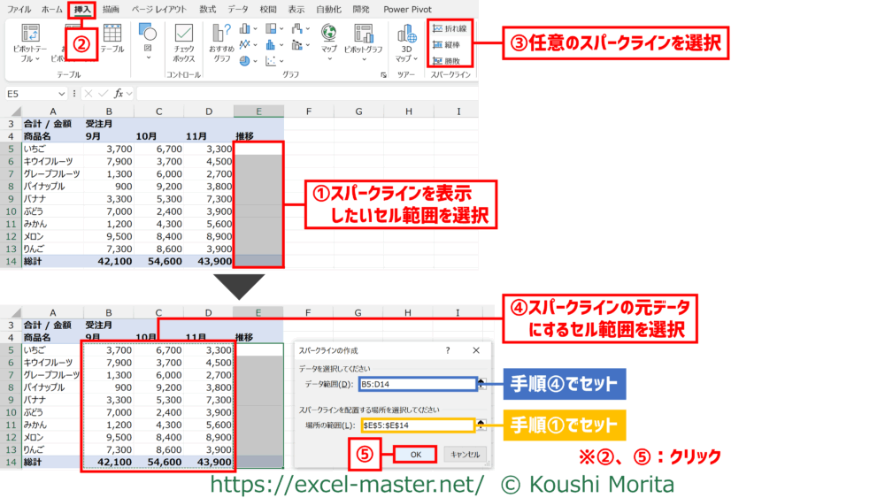Open おすすめグラフ recommended charts
Screen dimensions: 885x498
(x=221, y=35)
